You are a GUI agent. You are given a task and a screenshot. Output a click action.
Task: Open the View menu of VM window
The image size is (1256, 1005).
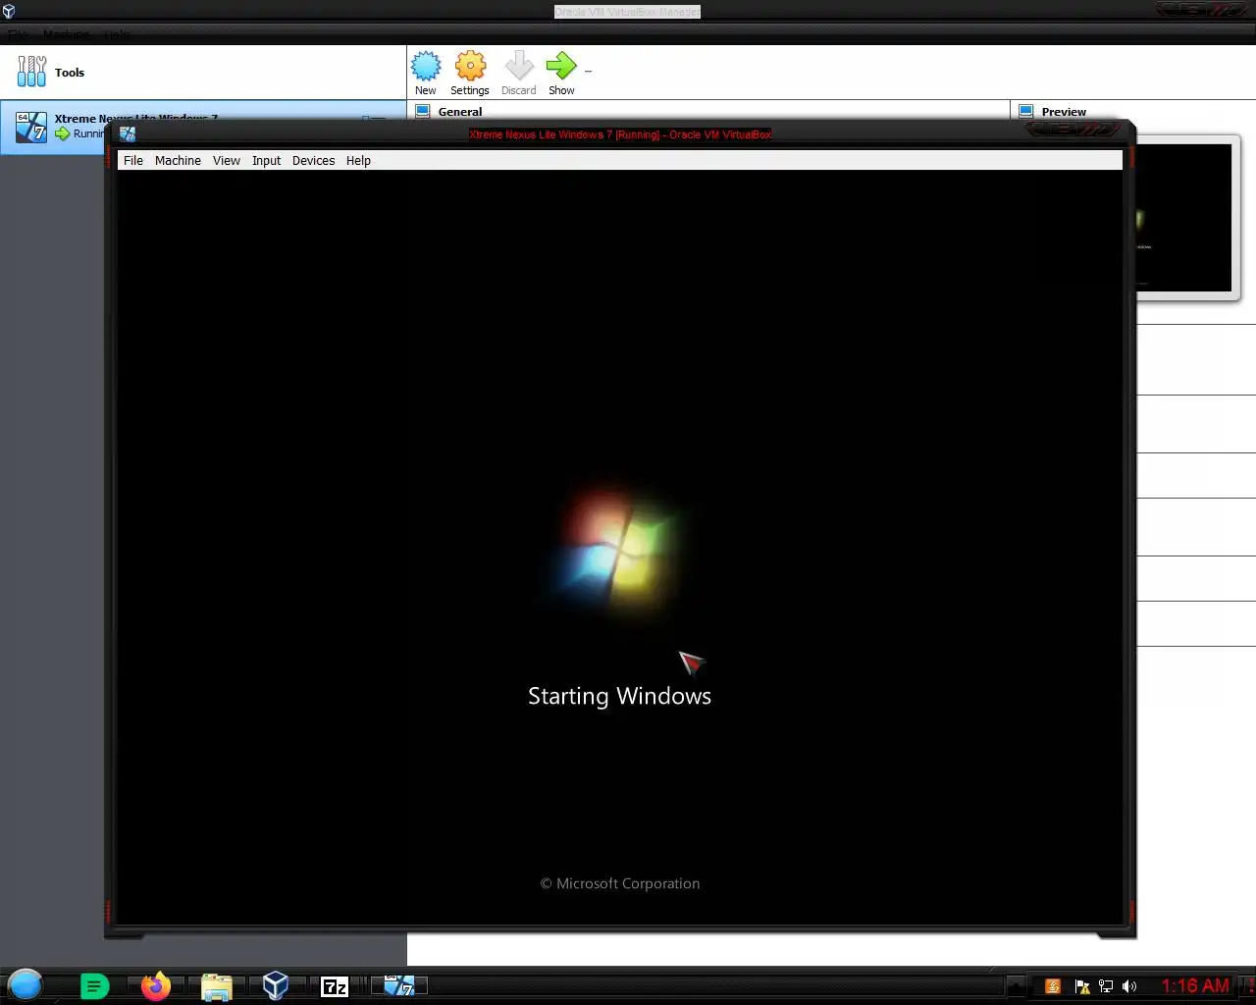pos(227,161)
